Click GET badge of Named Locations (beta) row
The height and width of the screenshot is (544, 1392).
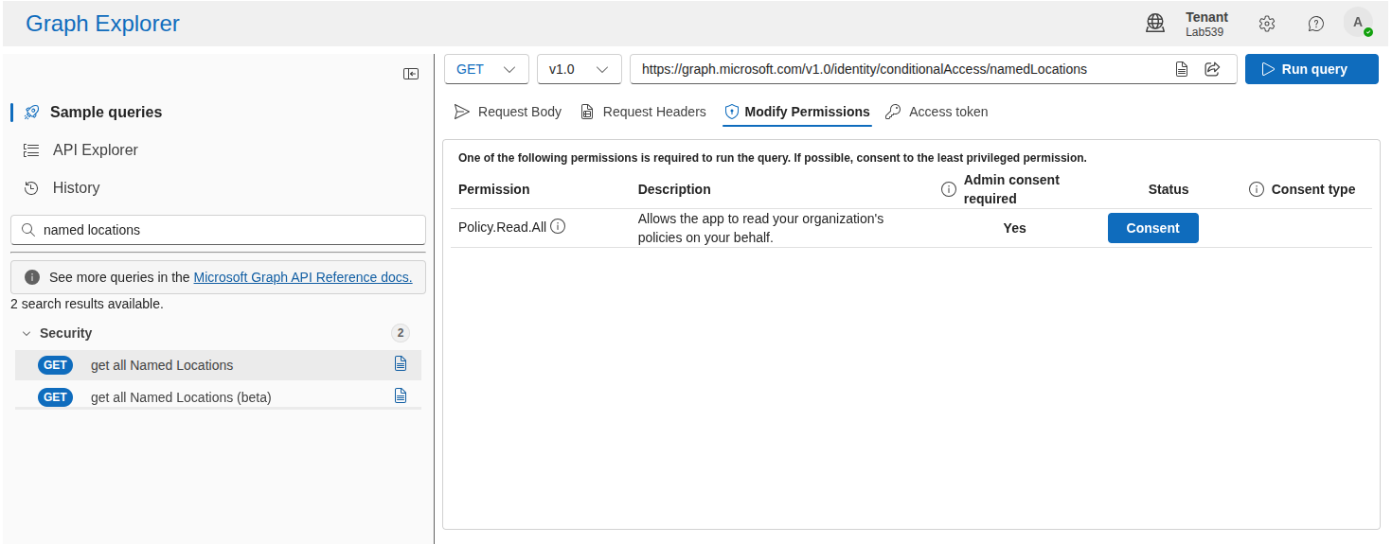(56, 397)
